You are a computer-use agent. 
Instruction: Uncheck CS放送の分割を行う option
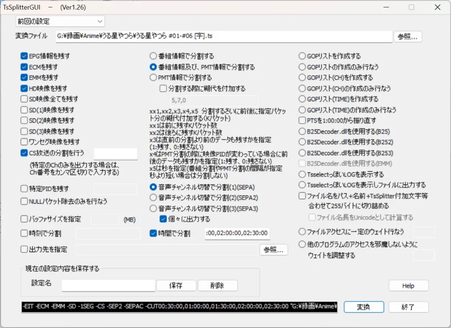point(24,153)
